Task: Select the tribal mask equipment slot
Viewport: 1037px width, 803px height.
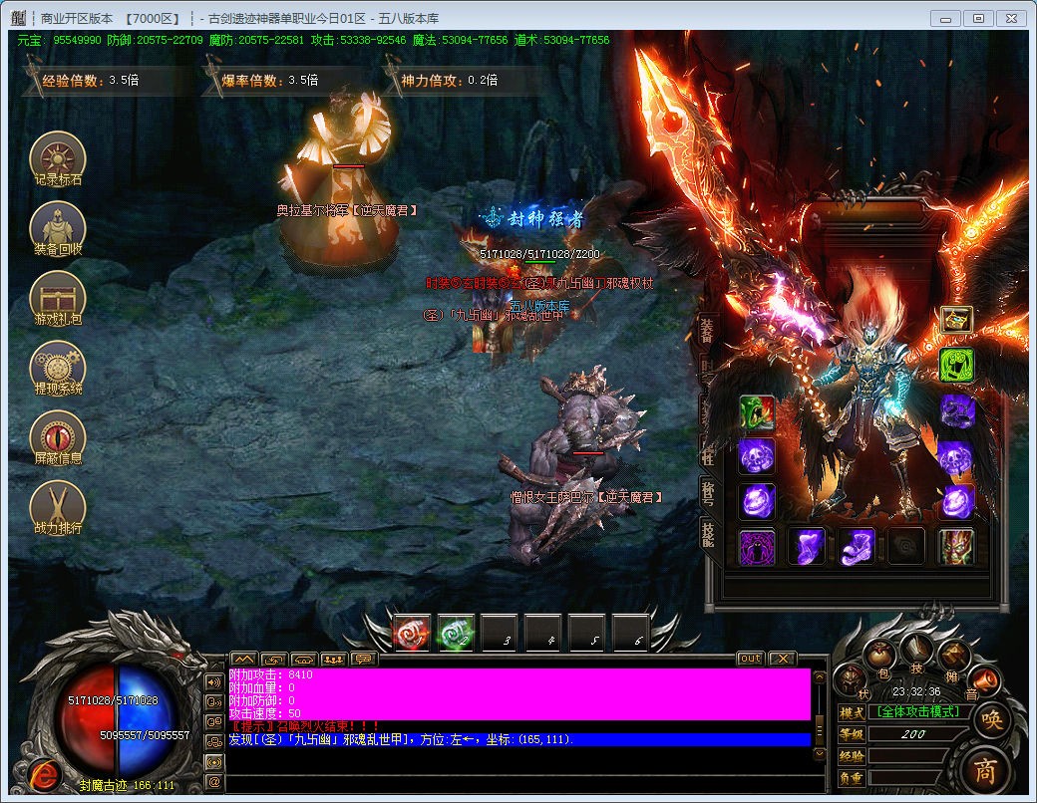Action: 956,547
